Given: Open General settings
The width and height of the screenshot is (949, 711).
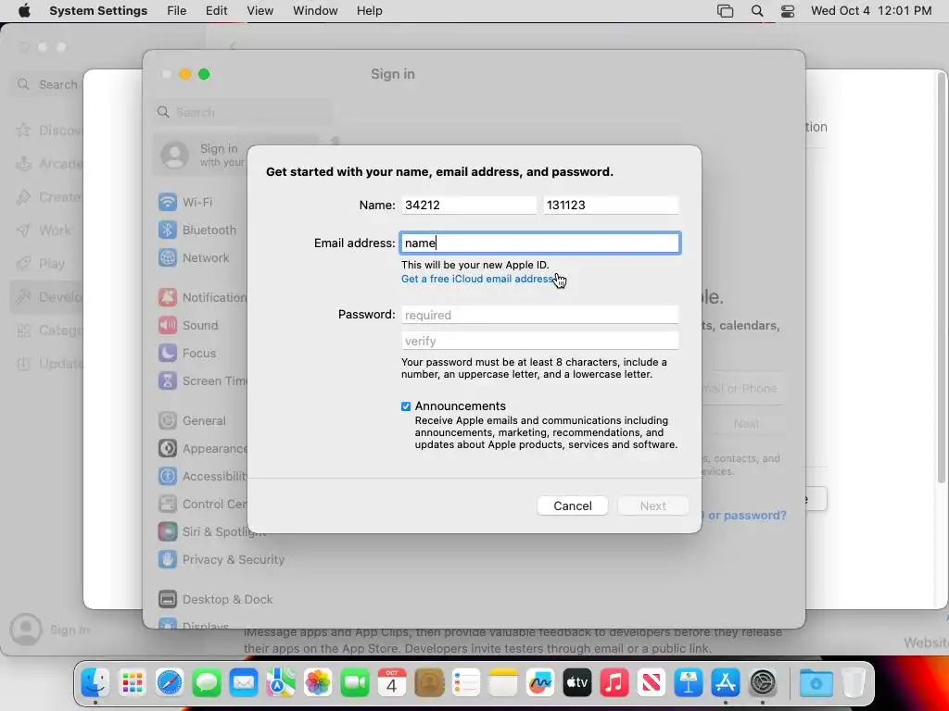Looking at the screenshot, I should point(192,421).
